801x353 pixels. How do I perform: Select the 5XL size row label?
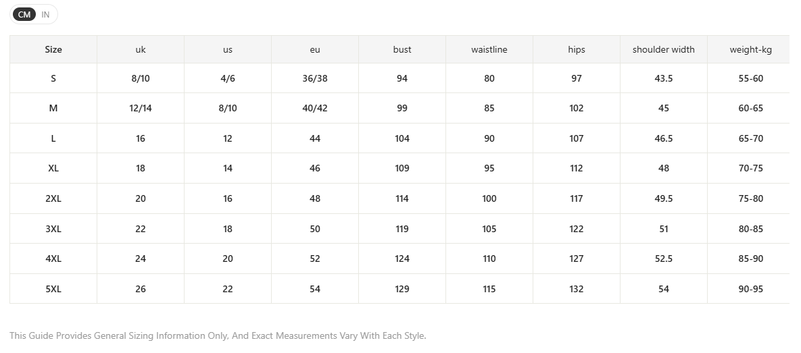pyautogui.click(x=53, y=289)
